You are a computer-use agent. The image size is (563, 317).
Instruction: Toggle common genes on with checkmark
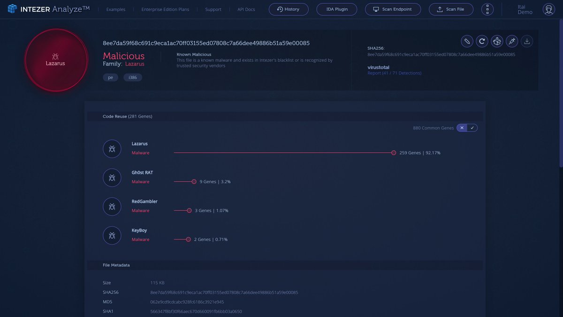pyautogui.click(x=472, y=128)
